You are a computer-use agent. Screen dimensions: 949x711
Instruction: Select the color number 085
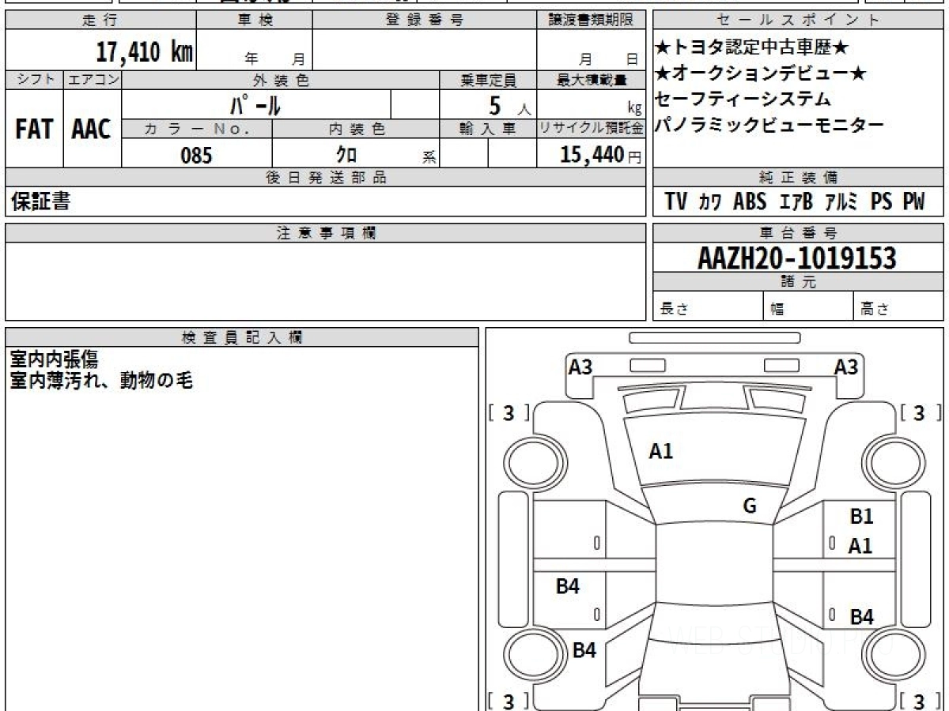[197, 155]
